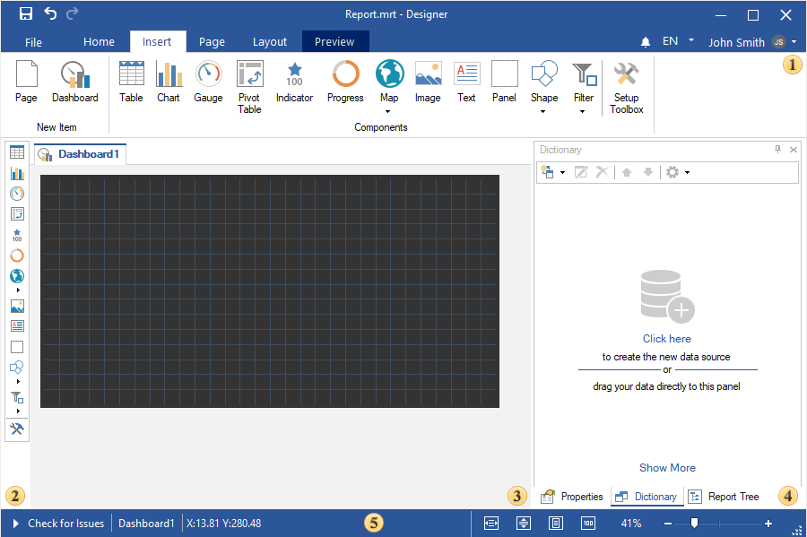Pin the Dictionary panel
The height and width of the screenshot is (537, 807).
[x=777, y=150]
